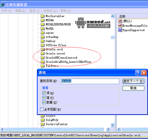Select the Oakley folder icon
Image resolution: width=148 pixels, height=139 pixels.
click(x=42, y=41)
